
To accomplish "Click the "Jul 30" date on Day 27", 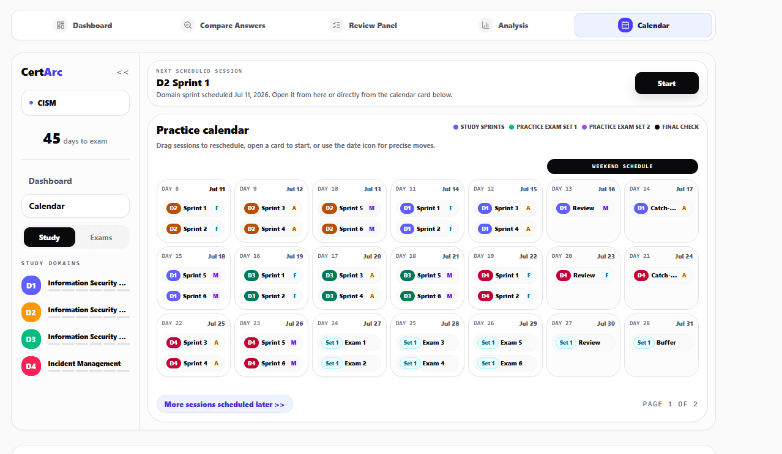I will tap(606, 324).
